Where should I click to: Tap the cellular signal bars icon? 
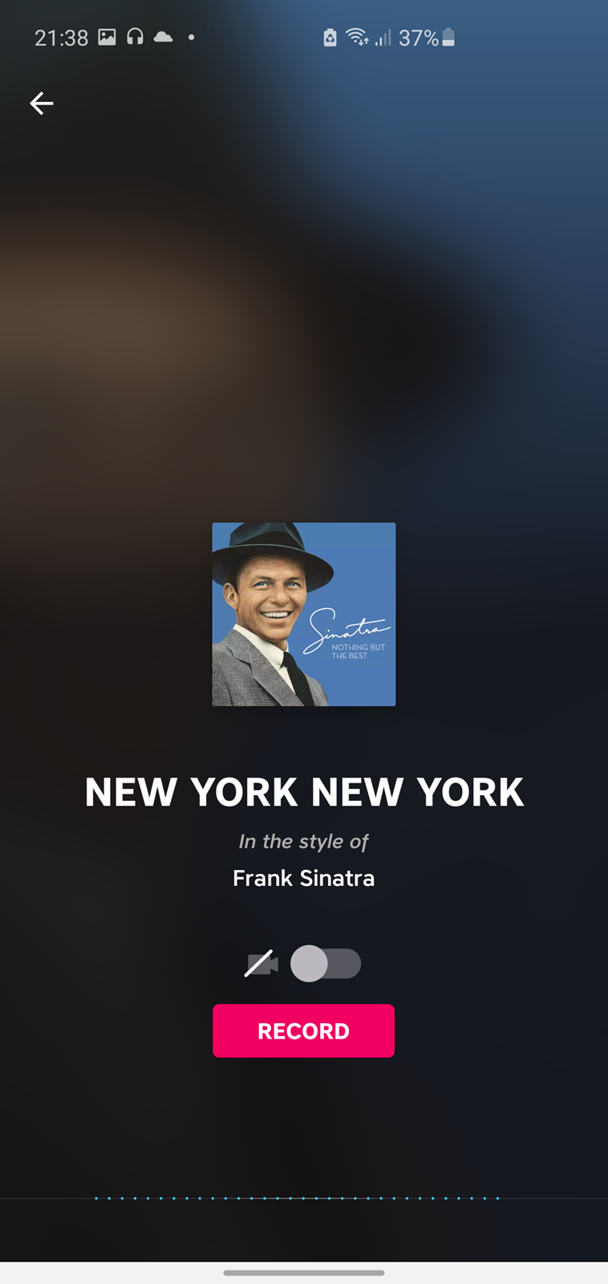tap(383, 38)
